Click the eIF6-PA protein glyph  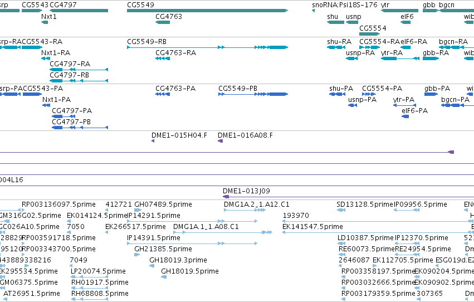(405, 116)
